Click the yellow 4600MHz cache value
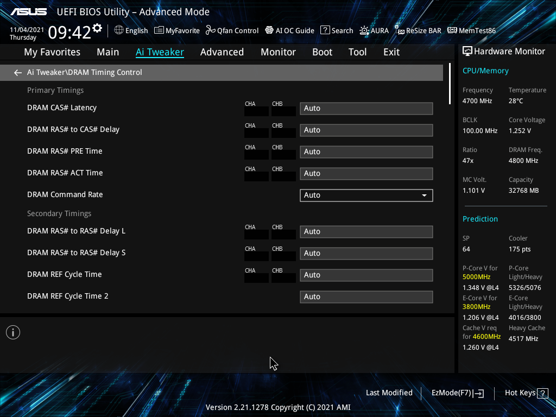This screenshot has height=417, width=556. 486,337
